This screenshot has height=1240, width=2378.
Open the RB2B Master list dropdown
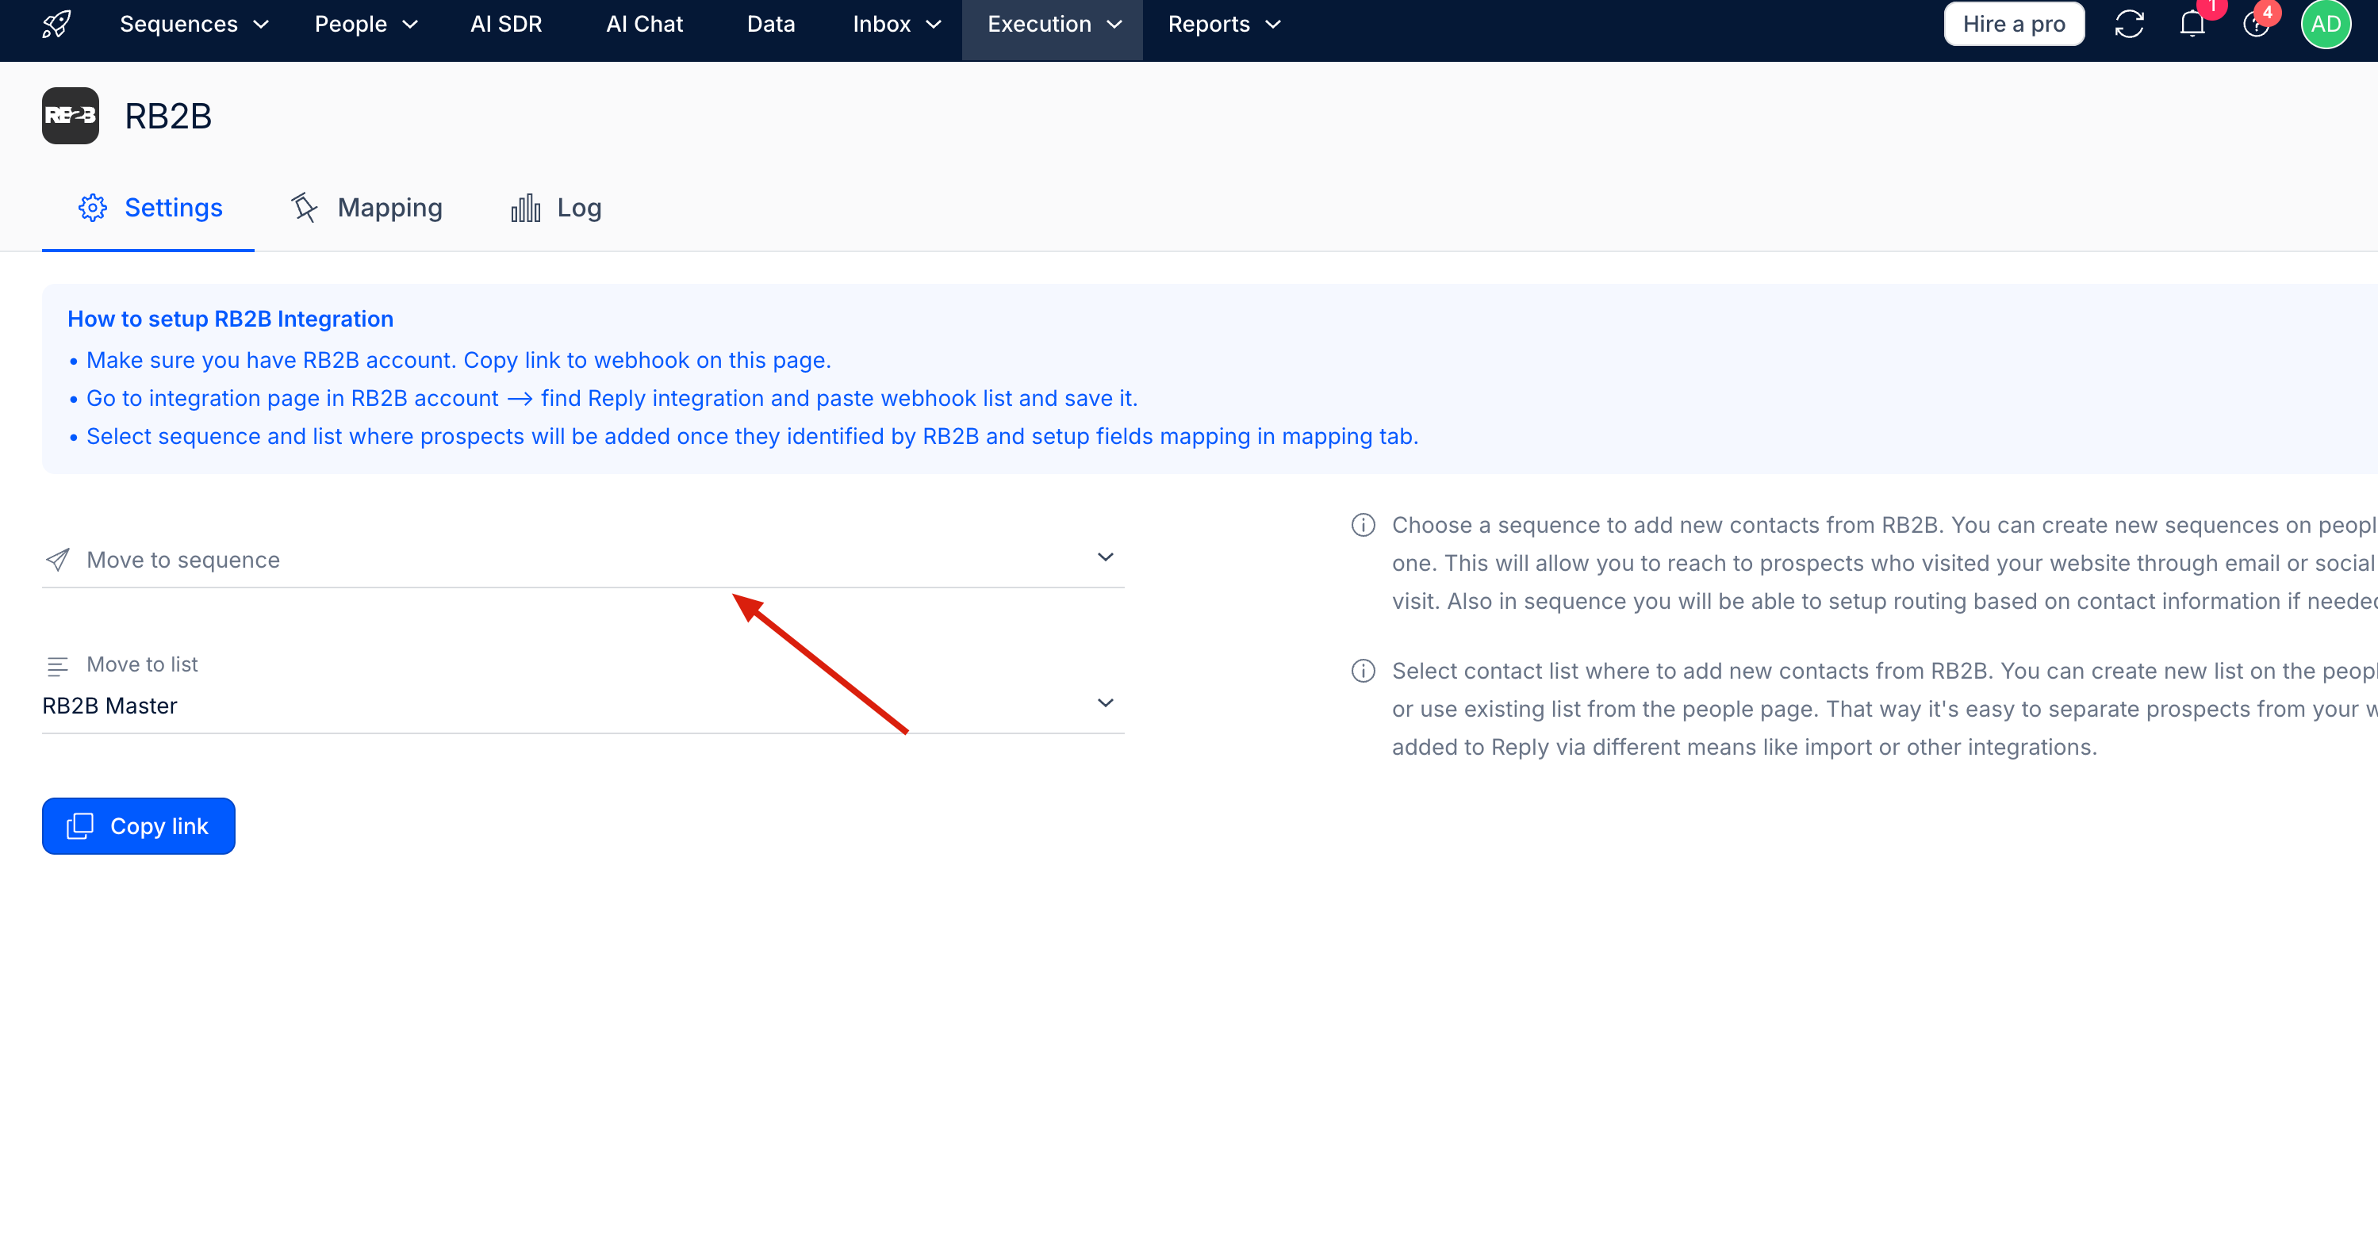pyautogui.click(x=582, y=705)
